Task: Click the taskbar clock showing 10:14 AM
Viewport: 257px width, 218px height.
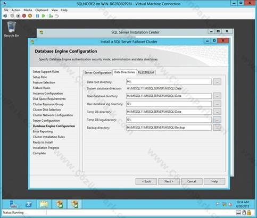Action: coord(243,204)
